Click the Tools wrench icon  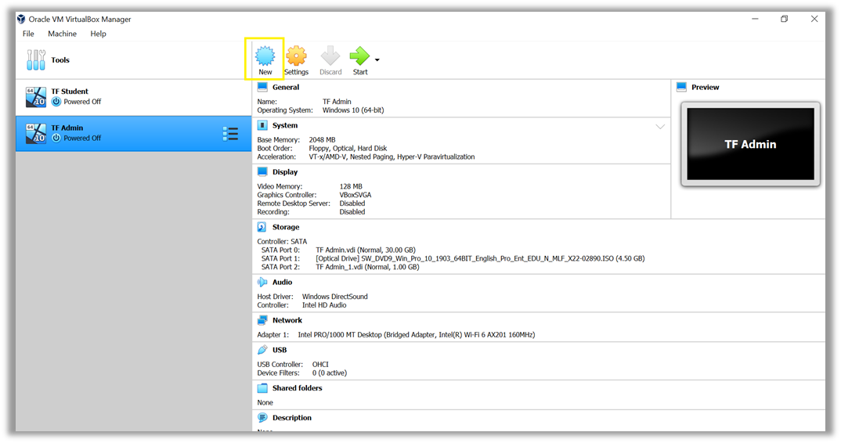coord(36,60)
